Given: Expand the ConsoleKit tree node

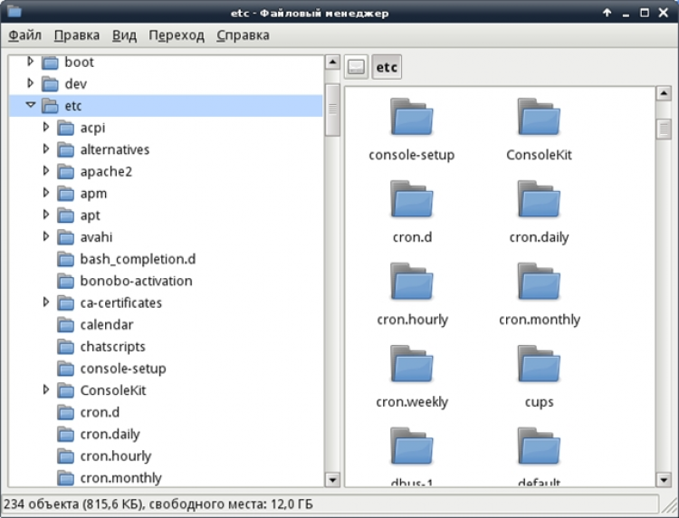Looking at the screenshot, I should [46, 389].
